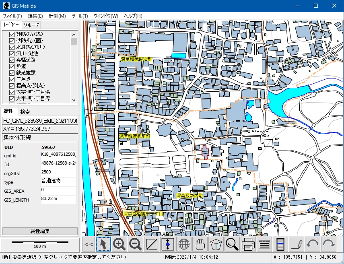
Task: Open the ファイル(F) menu
Action: coord(12,16)
